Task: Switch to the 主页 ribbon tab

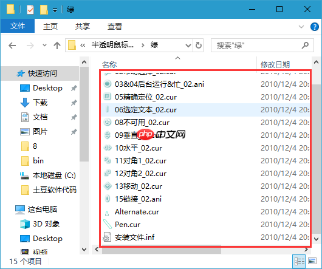Action: coord(50,27)
